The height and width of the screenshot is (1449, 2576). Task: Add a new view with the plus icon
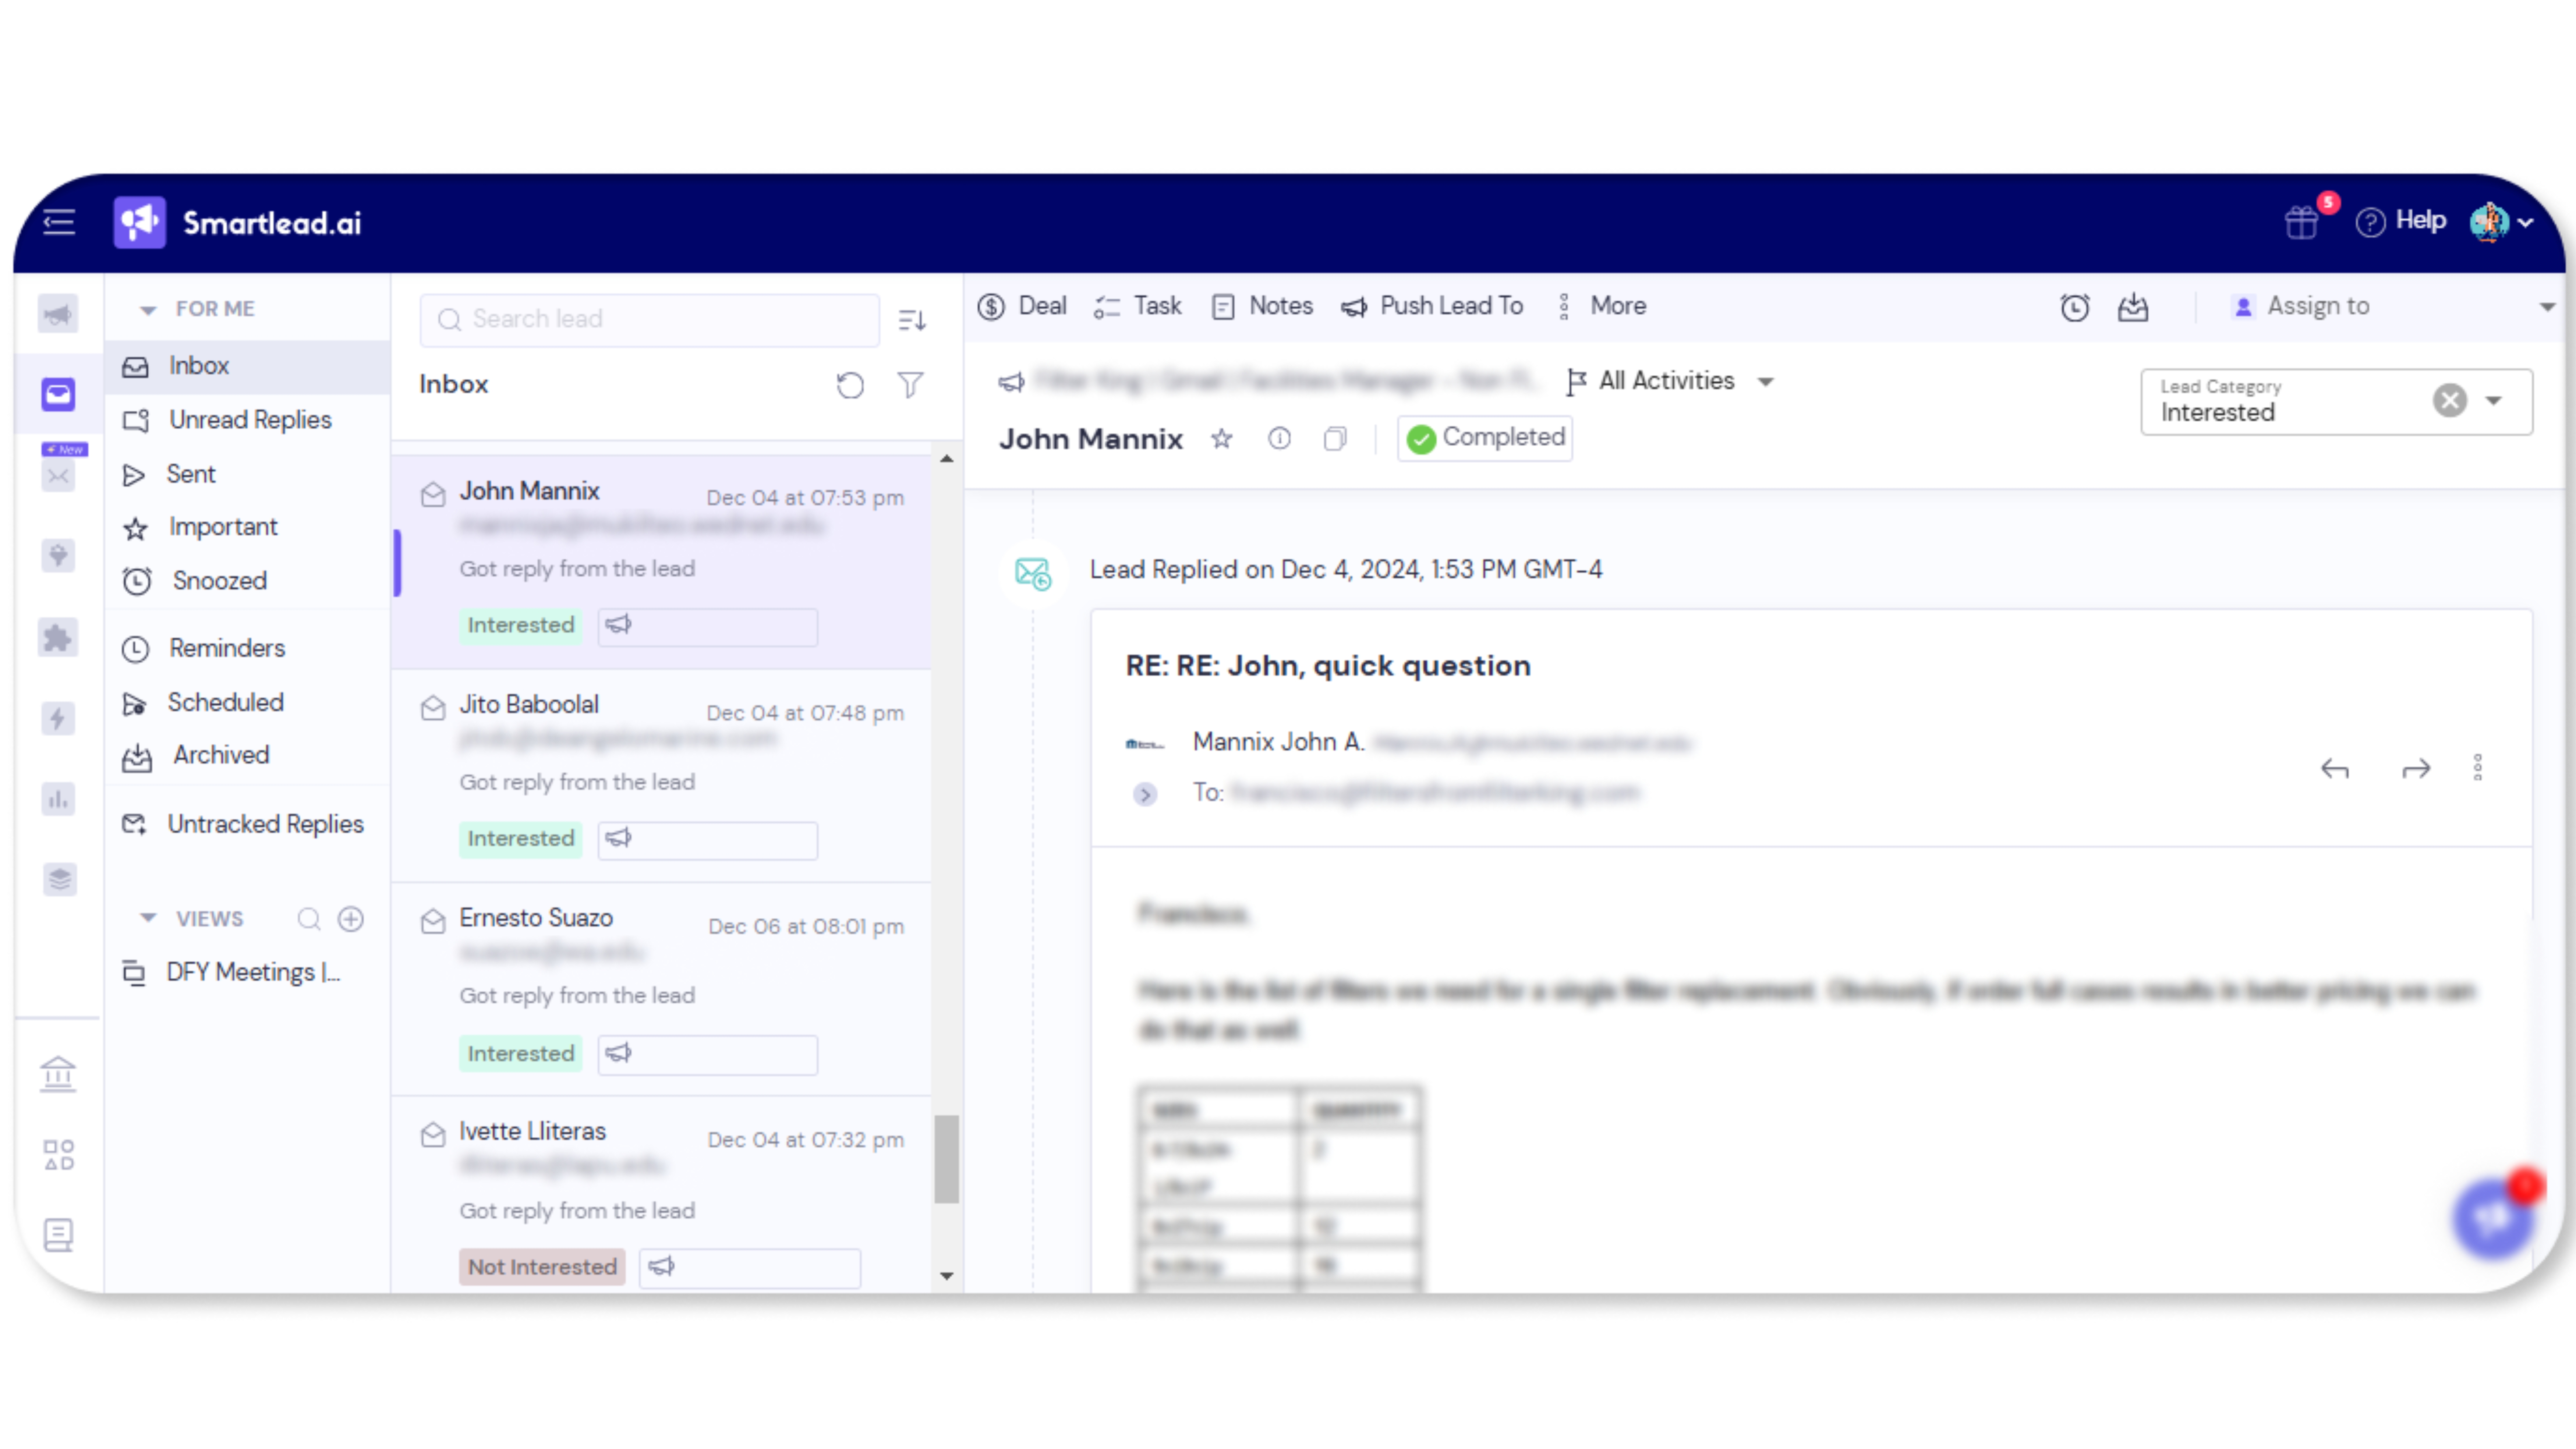(x=351, y=919)
